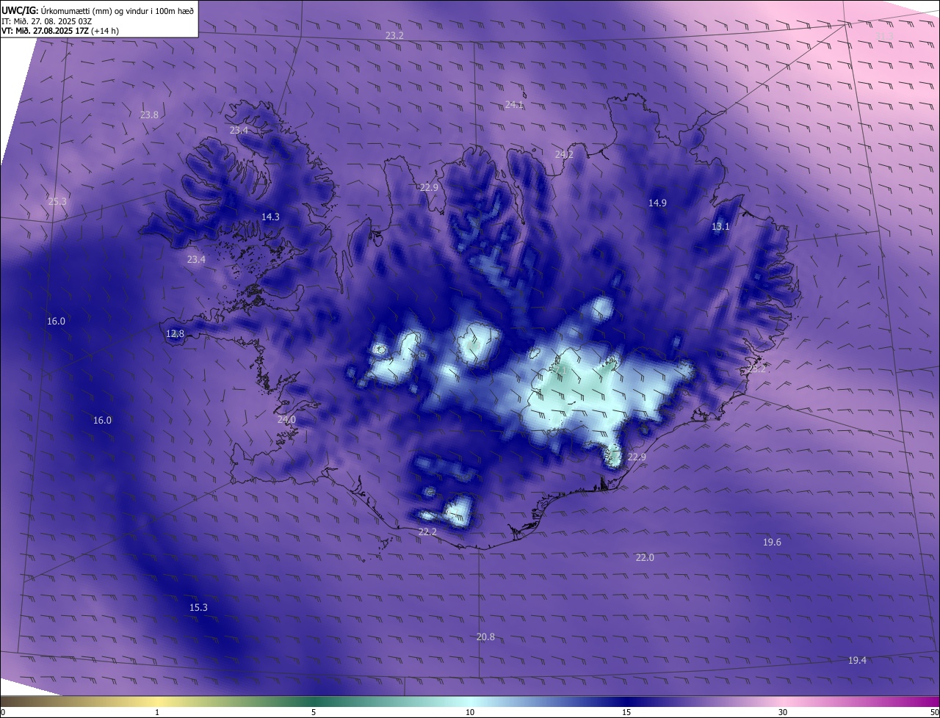This screenshot has height=718, width=940.
Task: Click the 19.4 value label
Action: 857,660
